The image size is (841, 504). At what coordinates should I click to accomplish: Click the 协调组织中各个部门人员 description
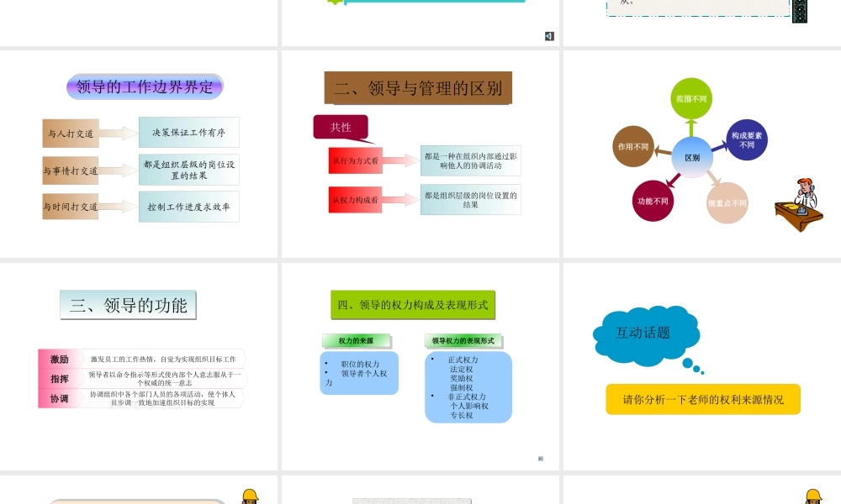(x=162, y=398)
